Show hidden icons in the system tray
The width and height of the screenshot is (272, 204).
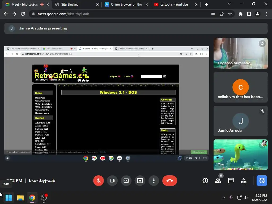(224, 198)
